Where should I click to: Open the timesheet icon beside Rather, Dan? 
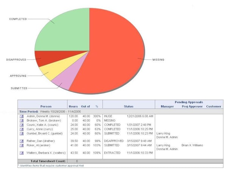point(22,141)
